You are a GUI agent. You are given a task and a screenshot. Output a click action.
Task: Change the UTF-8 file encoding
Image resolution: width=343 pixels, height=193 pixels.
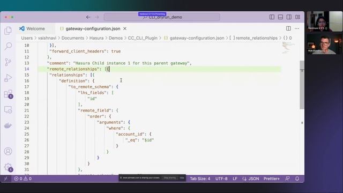pyautogui.click(x=221, y=179)
